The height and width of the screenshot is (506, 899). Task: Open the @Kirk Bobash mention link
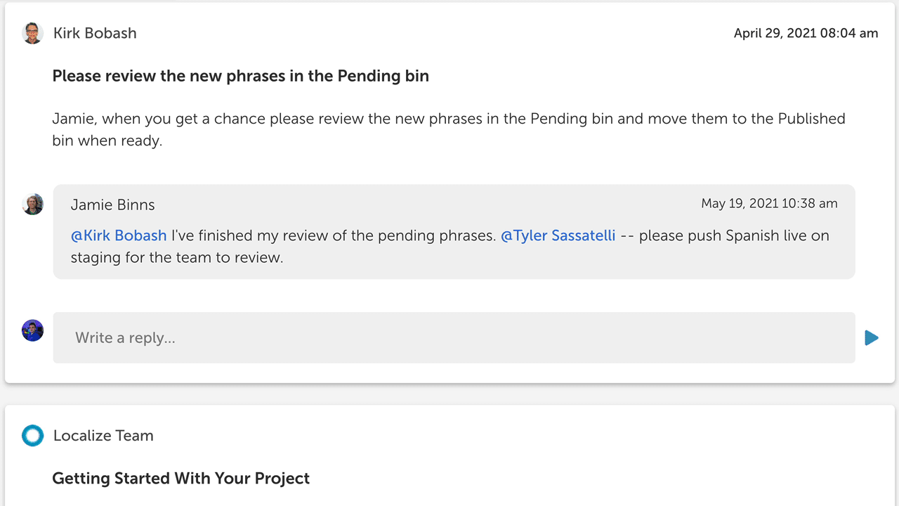coord(119,235)
